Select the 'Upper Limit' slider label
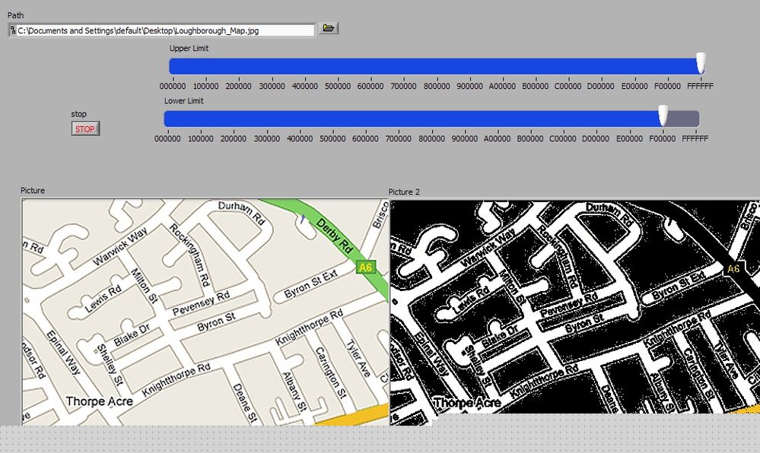 189,49
